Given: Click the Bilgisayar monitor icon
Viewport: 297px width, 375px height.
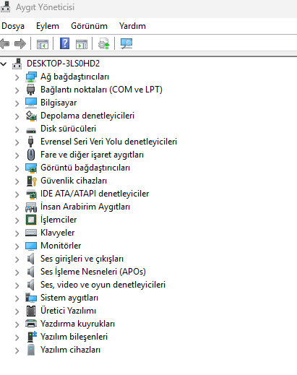Looking at the screenshot, I should pyautogui.click(x=31, y=103).
